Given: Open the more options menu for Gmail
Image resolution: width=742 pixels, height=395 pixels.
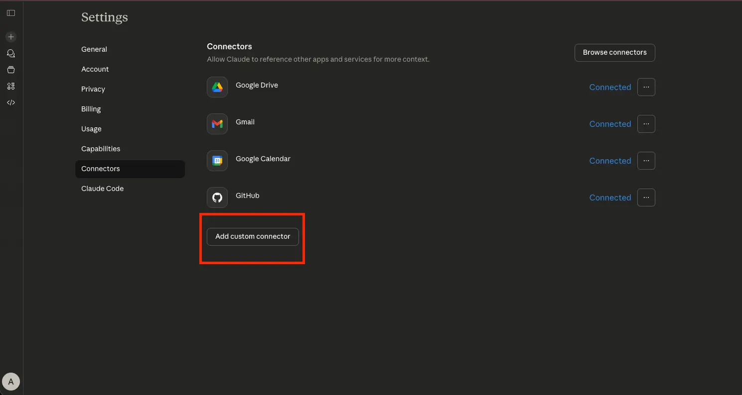Looking at the screenshot, I should click(x=646, y=124).
